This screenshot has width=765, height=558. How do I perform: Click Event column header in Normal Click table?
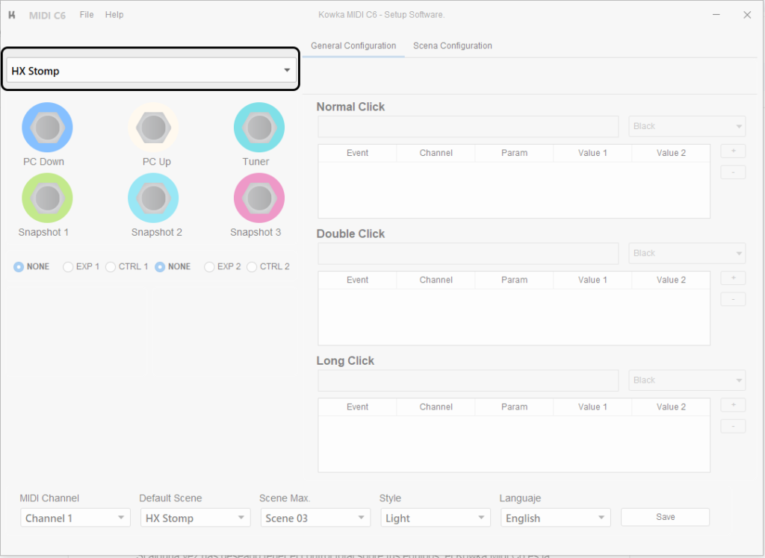[x=358, y=153]
